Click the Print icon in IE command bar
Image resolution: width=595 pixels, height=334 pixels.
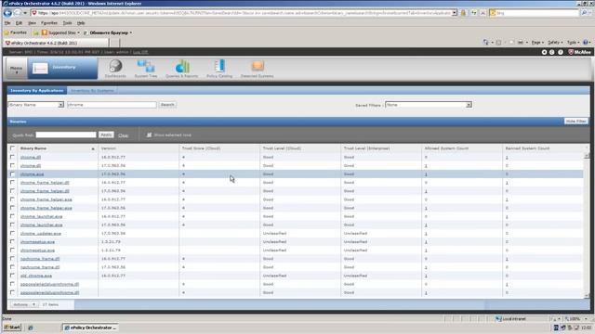pos(521,43)
